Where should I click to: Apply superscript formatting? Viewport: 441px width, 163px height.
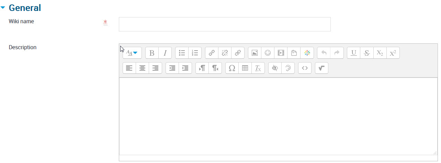tap(393, 53)
